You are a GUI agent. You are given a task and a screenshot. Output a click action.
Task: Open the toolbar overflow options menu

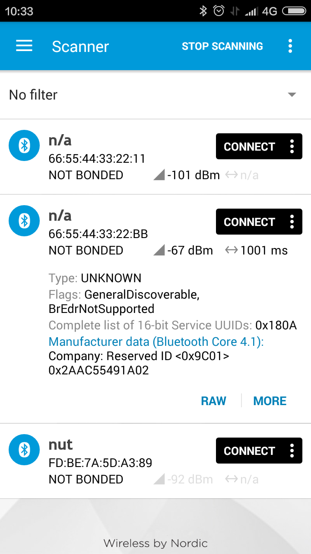290,46
